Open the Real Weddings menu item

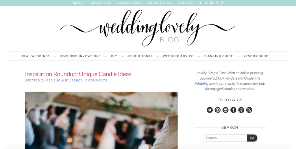coord(36,56)
